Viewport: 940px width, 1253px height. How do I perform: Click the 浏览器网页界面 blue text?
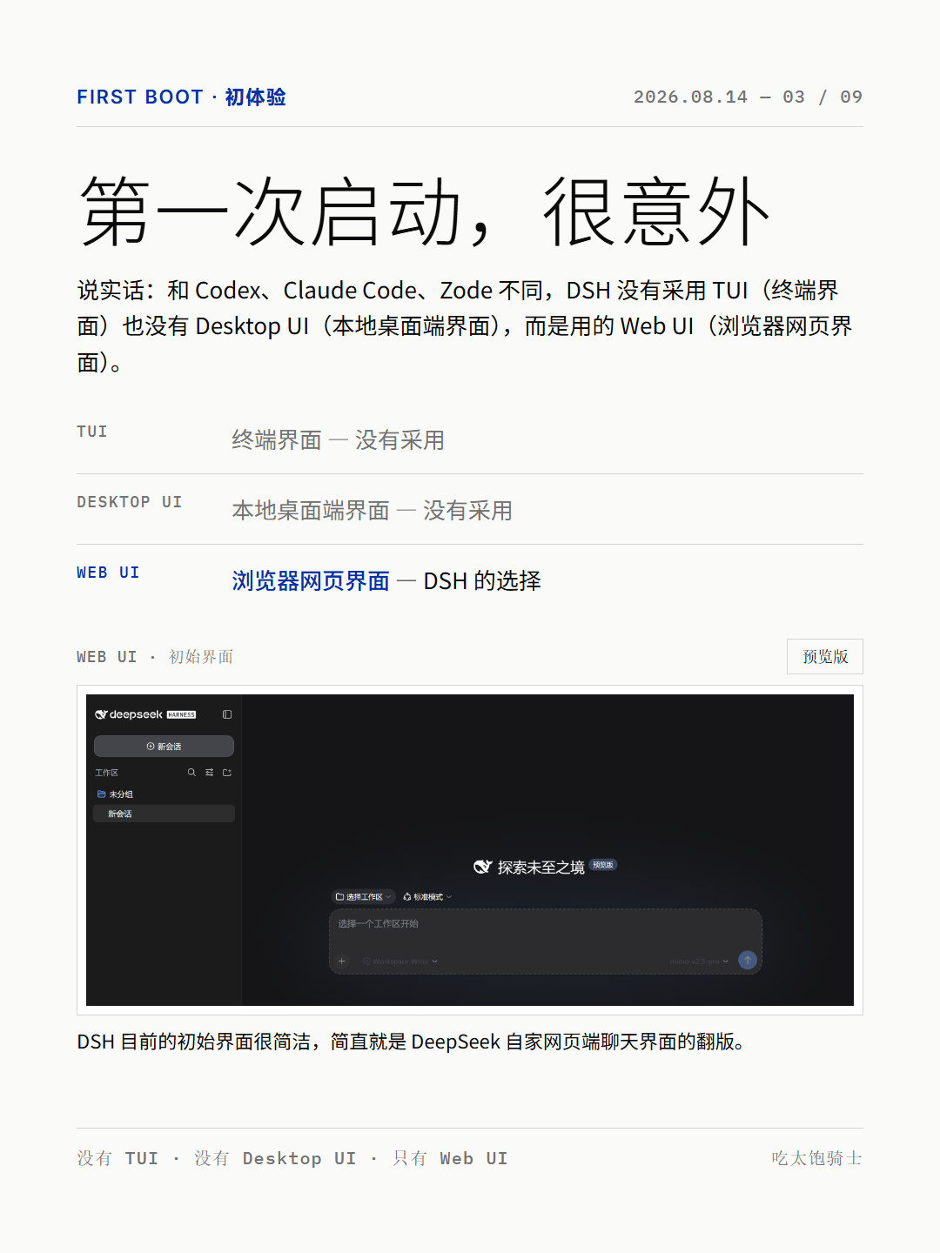311,580
